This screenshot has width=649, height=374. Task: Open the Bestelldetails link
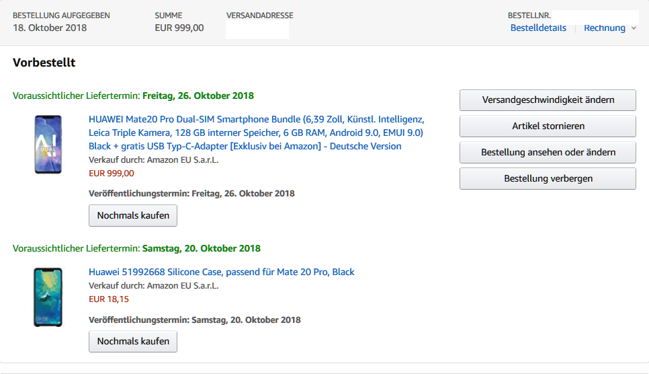click(x=538, y=28)
